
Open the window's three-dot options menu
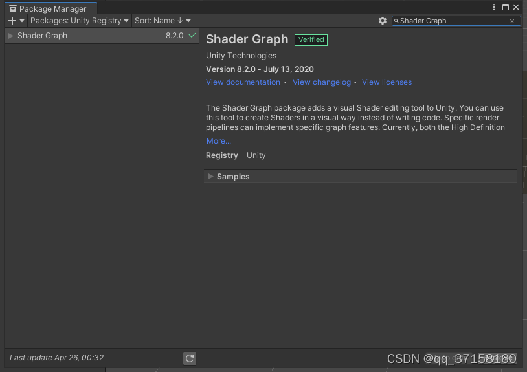click(494, 7)
